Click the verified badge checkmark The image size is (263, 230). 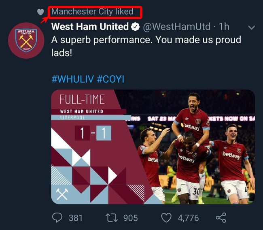(136, 27)
